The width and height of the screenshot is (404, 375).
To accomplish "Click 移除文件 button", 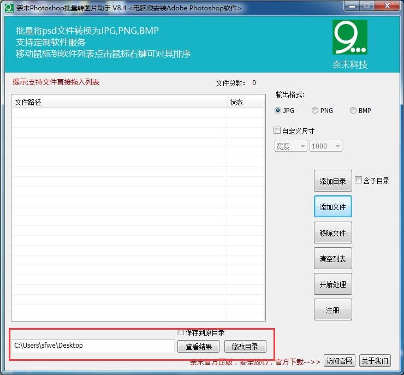I will [x=332, y=233].
